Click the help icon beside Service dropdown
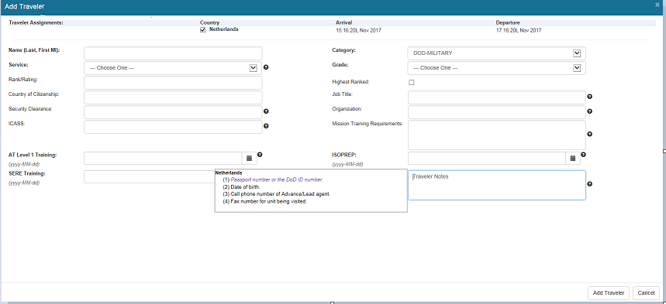 (x=266, y=67)
